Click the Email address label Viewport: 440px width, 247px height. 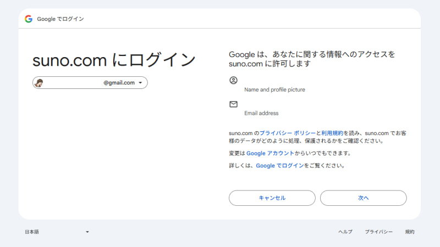tap(261, 113)
